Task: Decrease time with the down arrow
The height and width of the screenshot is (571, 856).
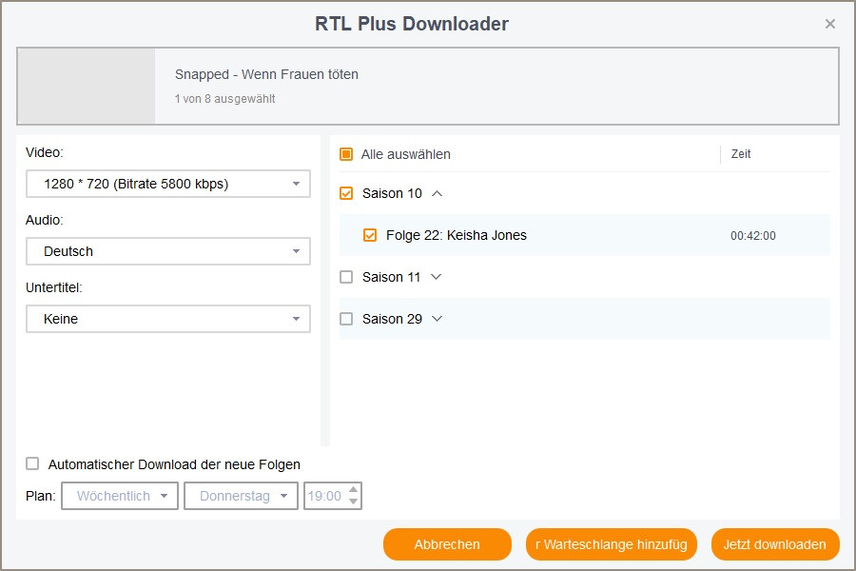Action: coord(353,502)
